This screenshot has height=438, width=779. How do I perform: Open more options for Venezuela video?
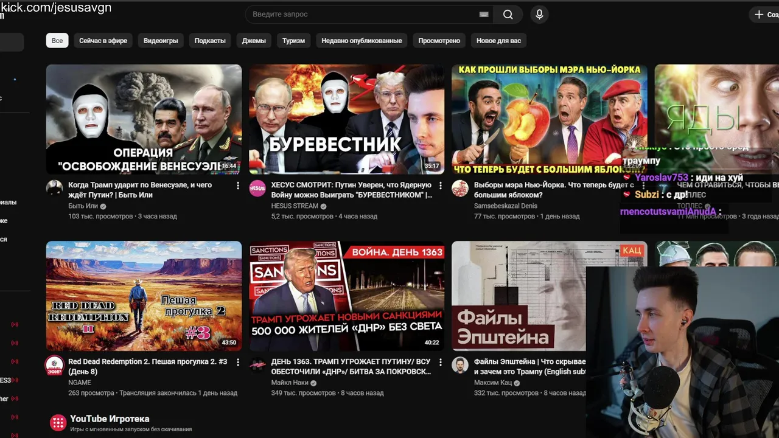pos(238,186)
